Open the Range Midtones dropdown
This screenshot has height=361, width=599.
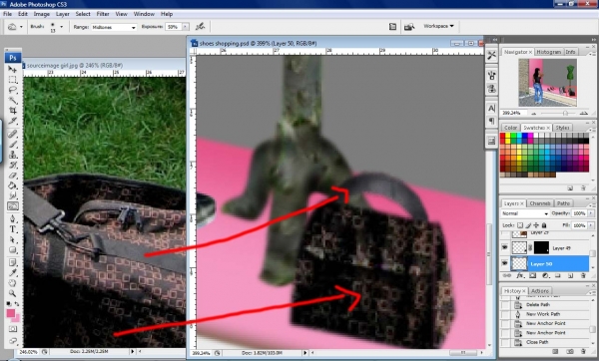tap(114, 27)
